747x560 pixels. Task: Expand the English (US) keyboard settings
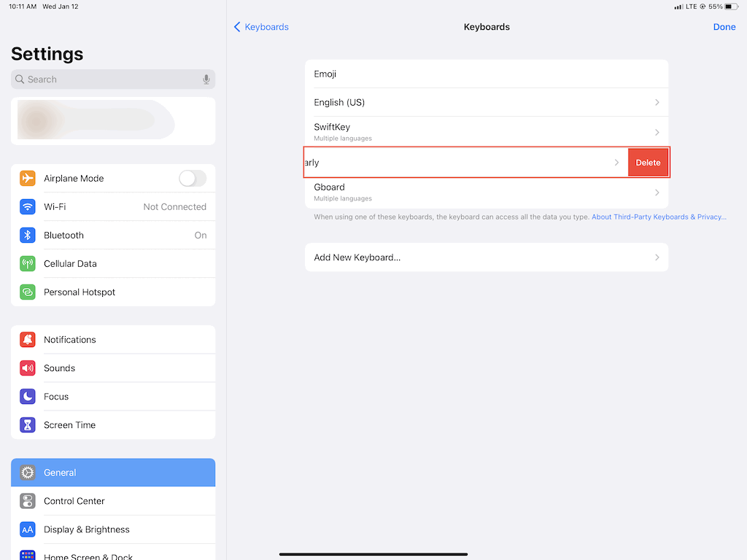click(x=656, y=102)
